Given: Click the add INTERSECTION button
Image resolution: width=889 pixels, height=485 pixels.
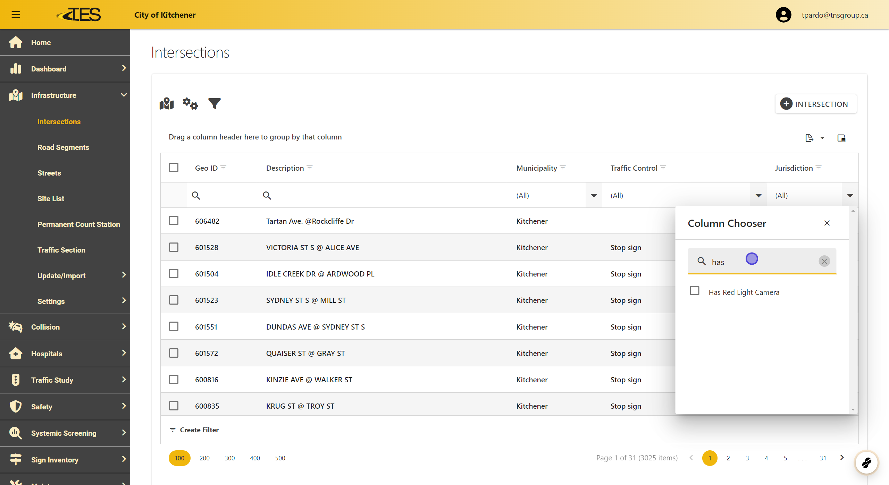Looking at the screenshot, I should (x=815, y=104).
